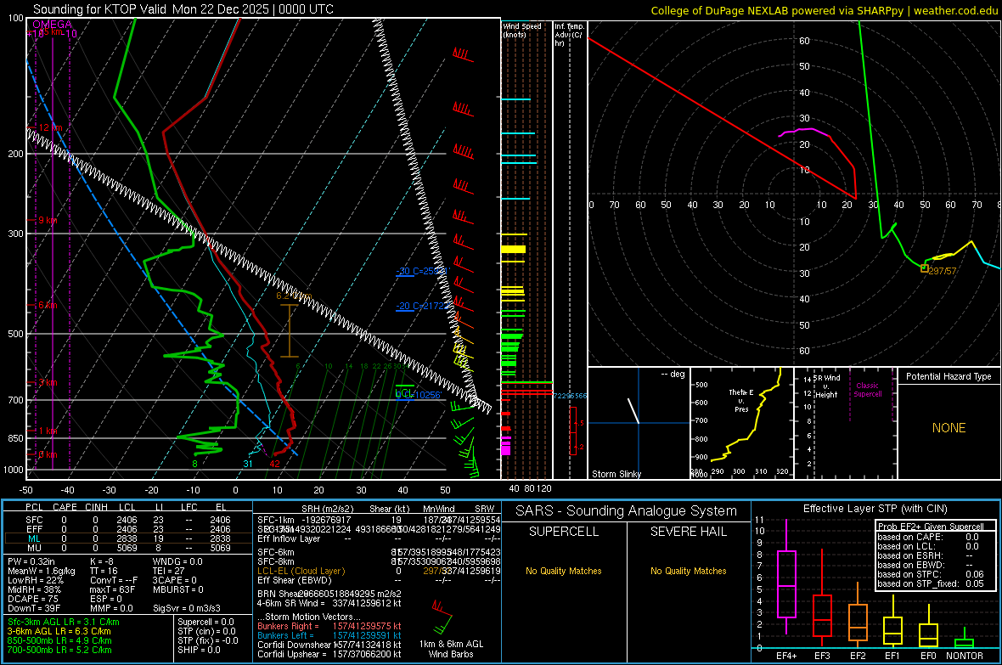1002x665 pixels.
Task: Select the Eff Shear (EBWD) row
Action: (x=379, y=580)
